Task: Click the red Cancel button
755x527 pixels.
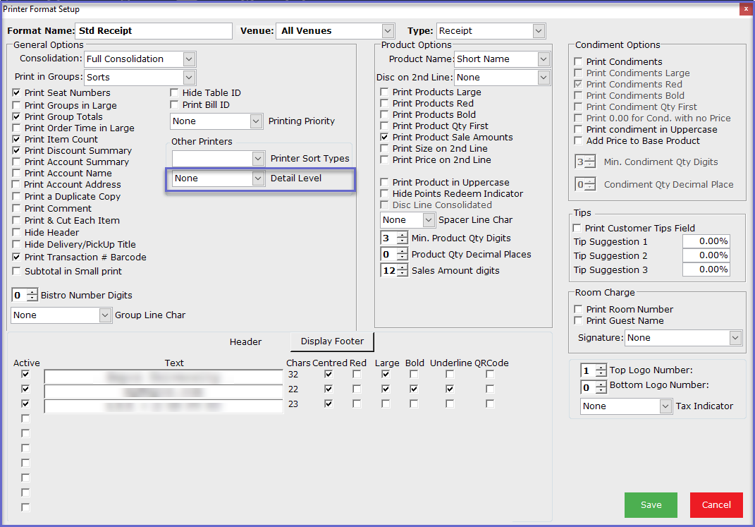Action: coord(716,505)
